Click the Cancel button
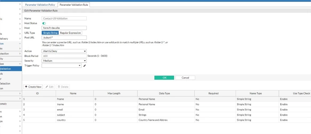This screenshot has width=311, height=134. pos(185,78)
